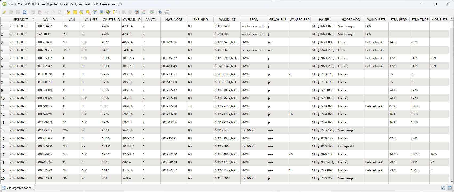Image resolution: width=454 pixels, height=192 pixels.
Task: Click the NWB_NODE column header
Action: tap(174, 19)
